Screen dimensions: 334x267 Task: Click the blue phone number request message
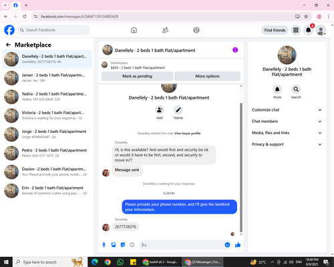click(x=179, y=207)
